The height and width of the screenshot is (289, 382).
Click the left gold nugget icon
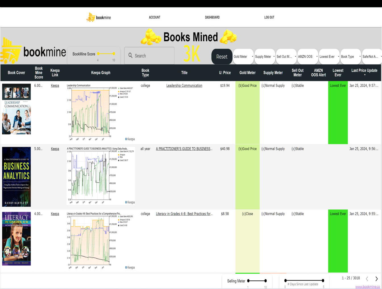tap(151, 37)
